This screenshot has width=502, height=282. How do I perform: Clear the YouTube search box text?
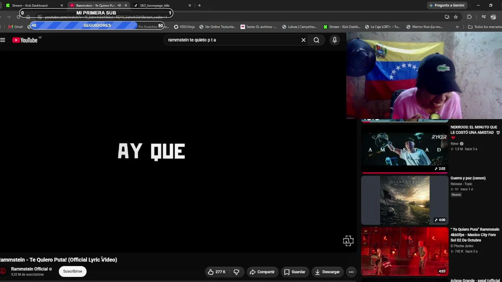tap(304, 40)
